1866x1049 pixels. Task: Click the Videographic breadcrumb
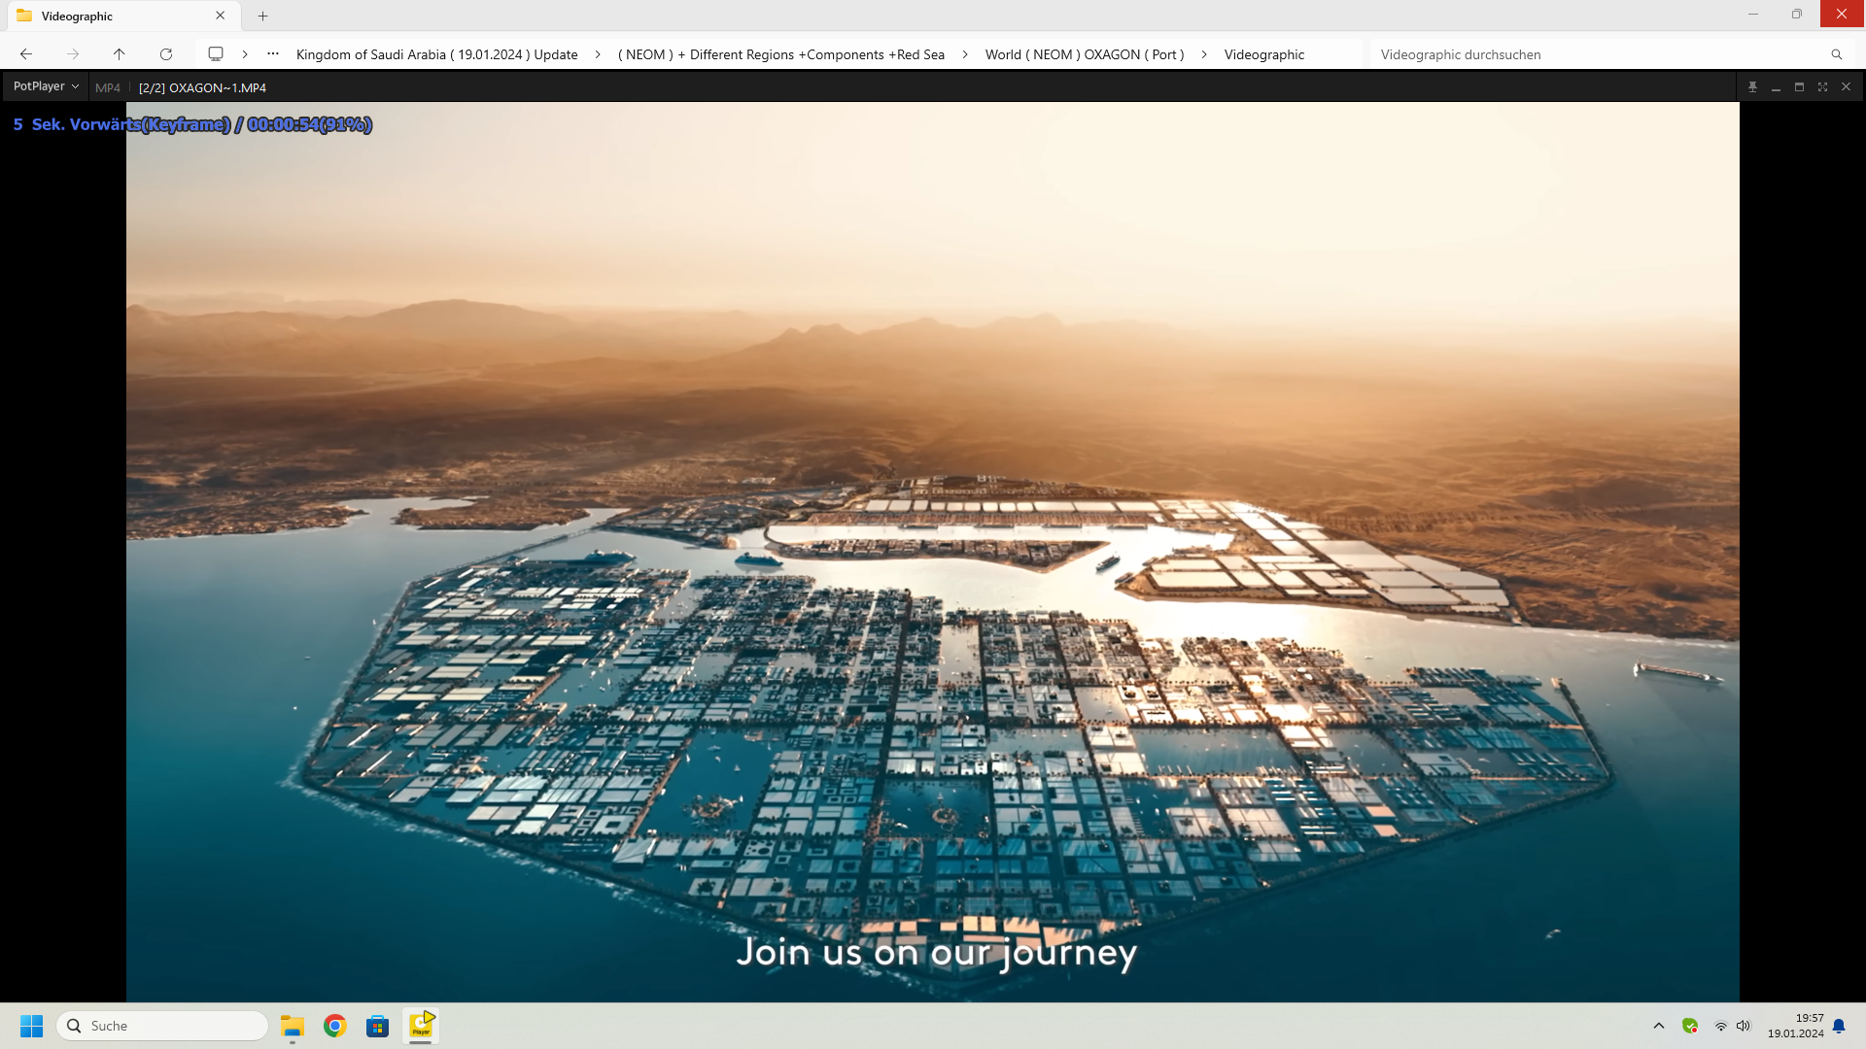coord(1264,54)
